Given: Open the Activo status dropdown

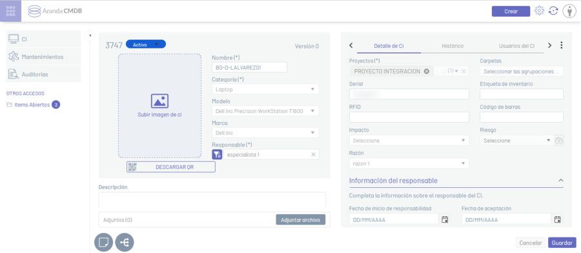Looking at the screenshot, I should pos(146,44).
